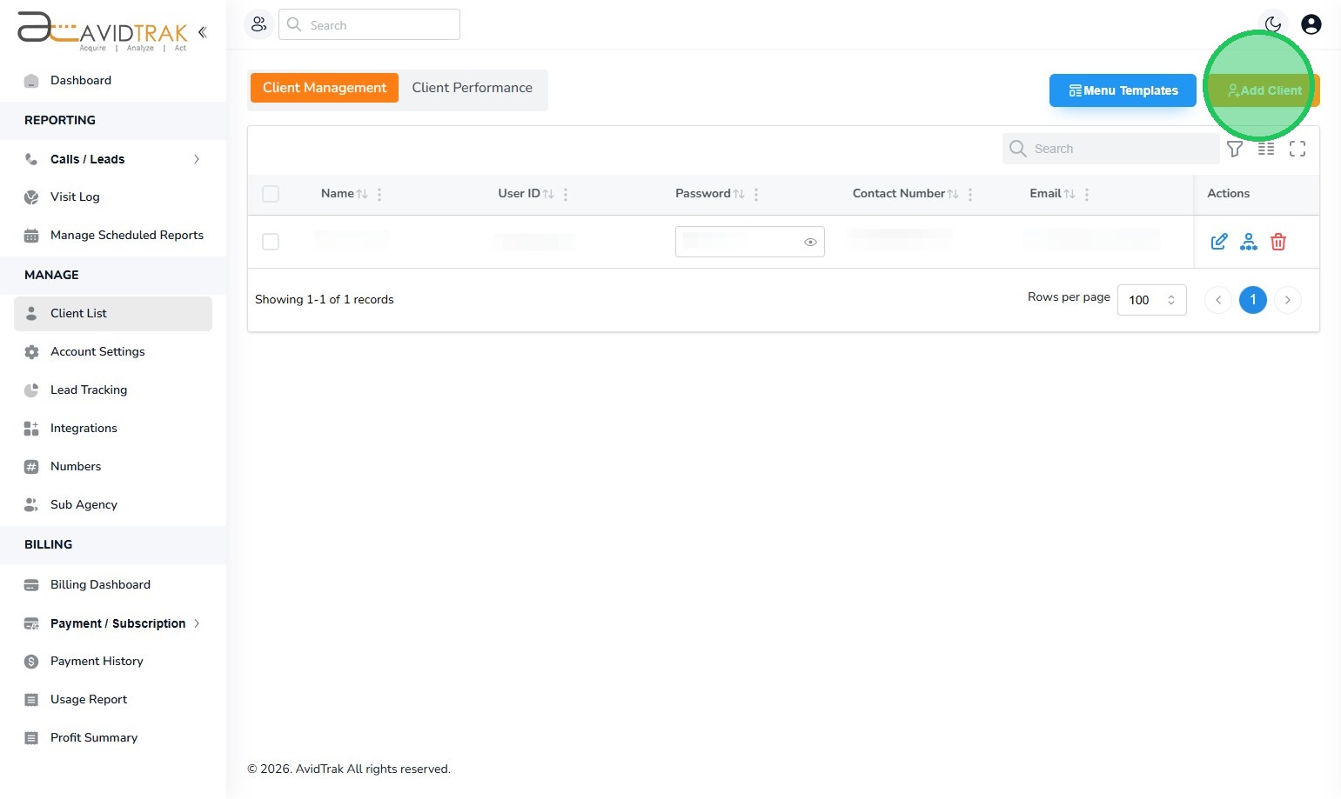Screen dimensions: 1341x799
Task: Expand the table to fullscreen
Action: pyautogui.click(x=1297, y=149)
